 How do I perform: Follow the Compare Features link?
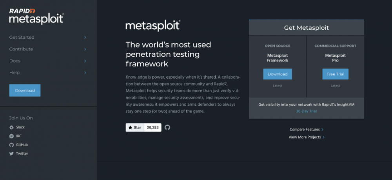[305, 130]
